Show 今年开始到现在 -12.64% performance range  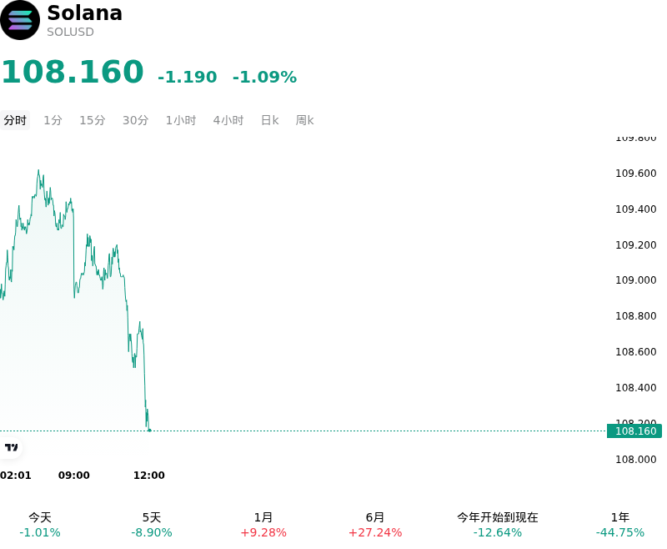pyautogui.click(x=497, y=525)
